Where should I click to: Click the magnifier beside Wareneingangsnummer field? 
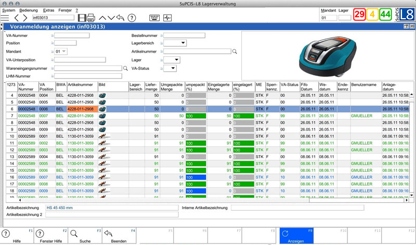pos(125,68)
